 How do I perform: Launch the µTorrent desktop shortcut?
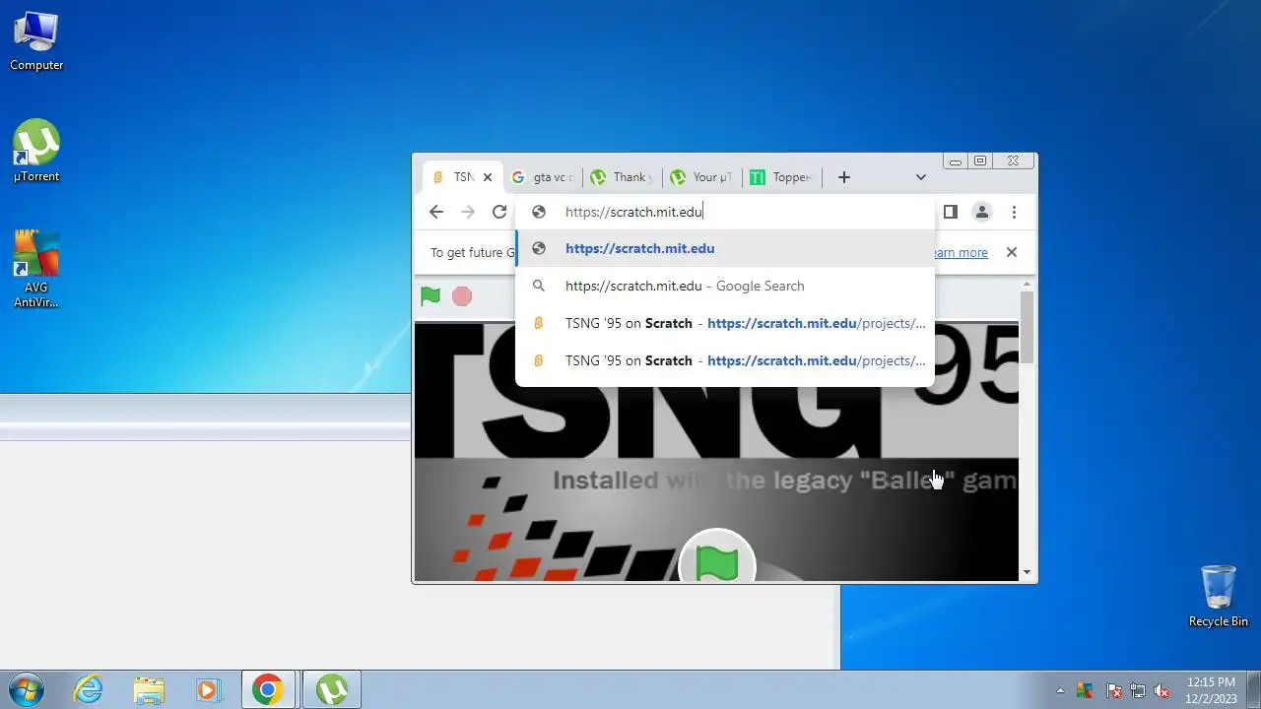(36, 152)
